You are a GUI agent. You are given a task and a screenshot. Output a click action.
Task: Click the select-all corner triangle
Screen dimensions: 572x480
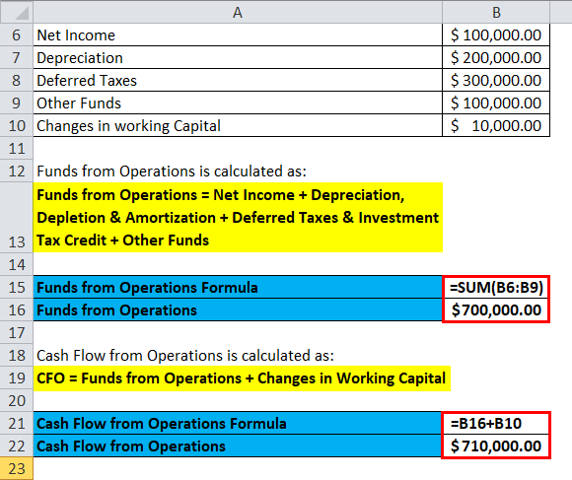[21, 14]
